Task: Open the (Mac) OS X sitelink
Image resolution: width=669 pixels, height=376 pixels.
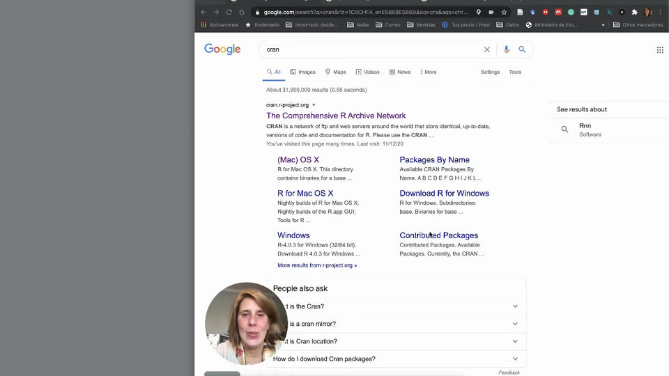Action: (298, 160)
